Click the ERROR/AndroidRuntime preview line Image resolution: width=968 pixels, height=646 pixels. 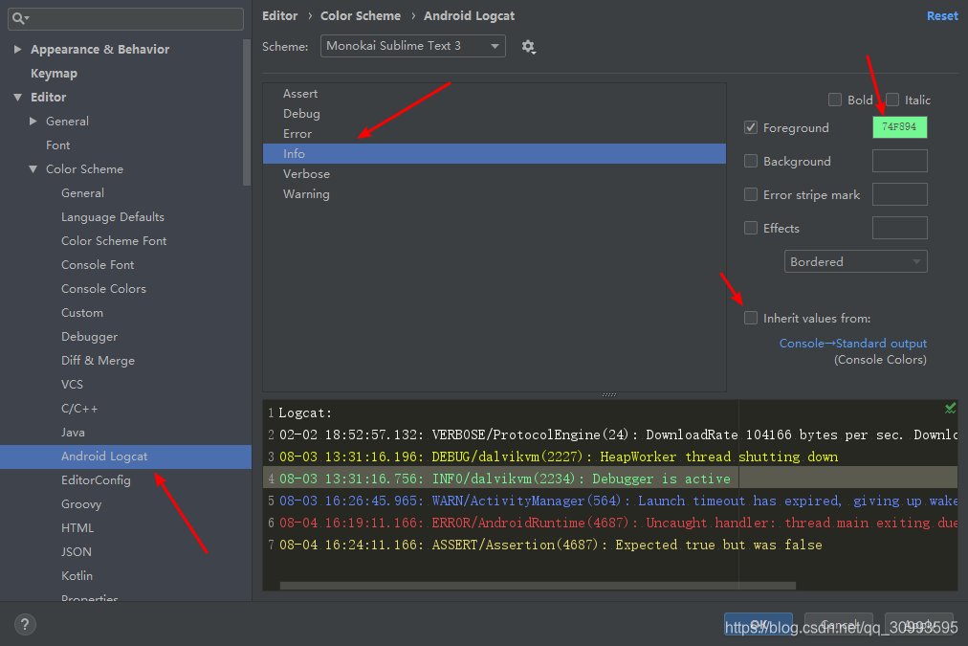tap(618, 523)
